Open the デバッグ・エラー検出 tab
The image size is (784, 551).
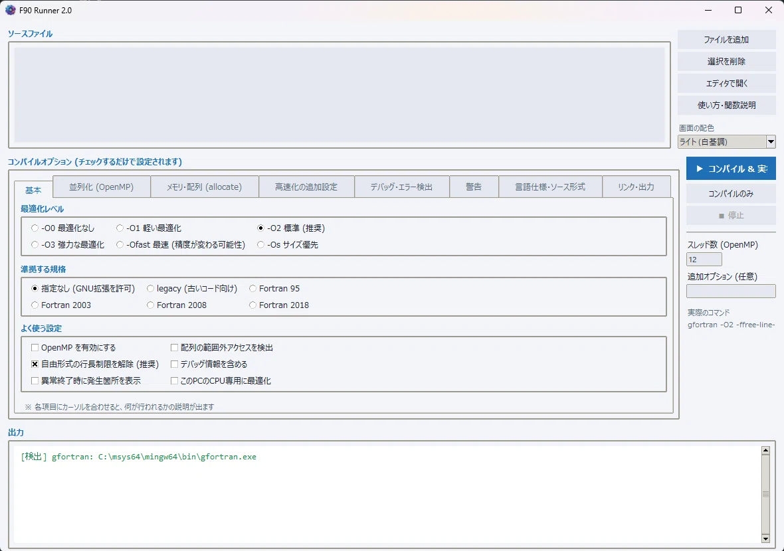coord(401,187)
